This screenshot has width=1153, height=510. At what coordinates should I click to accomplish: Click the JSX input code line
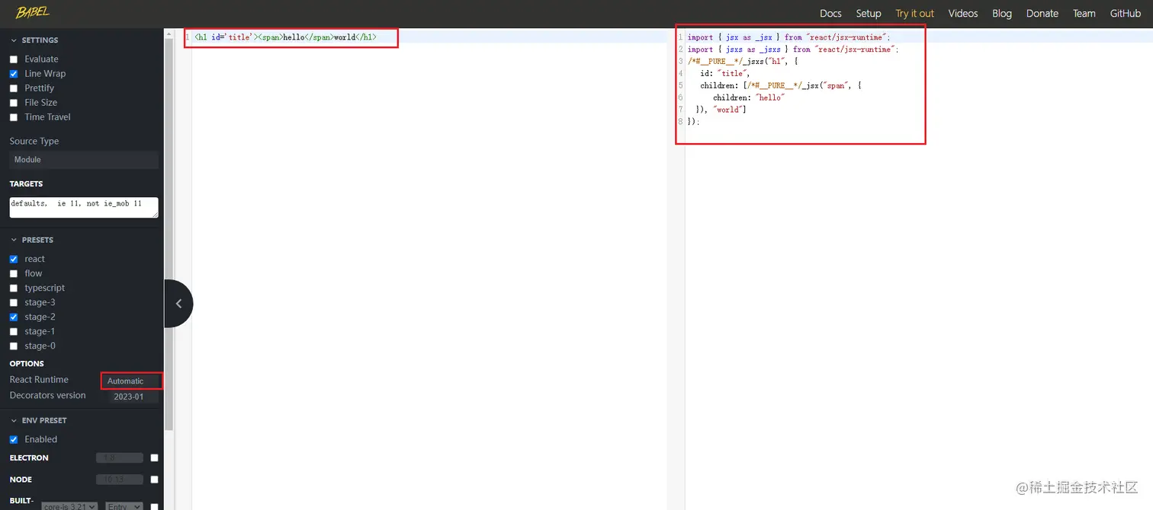point(285,37)
